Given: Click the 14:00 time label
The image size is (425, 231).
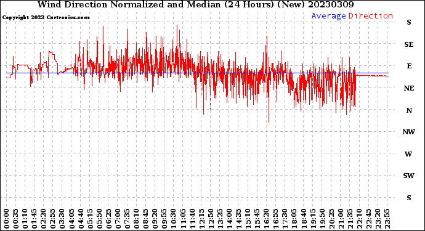Looking at the screenshot, I should (x=229, y=219).
